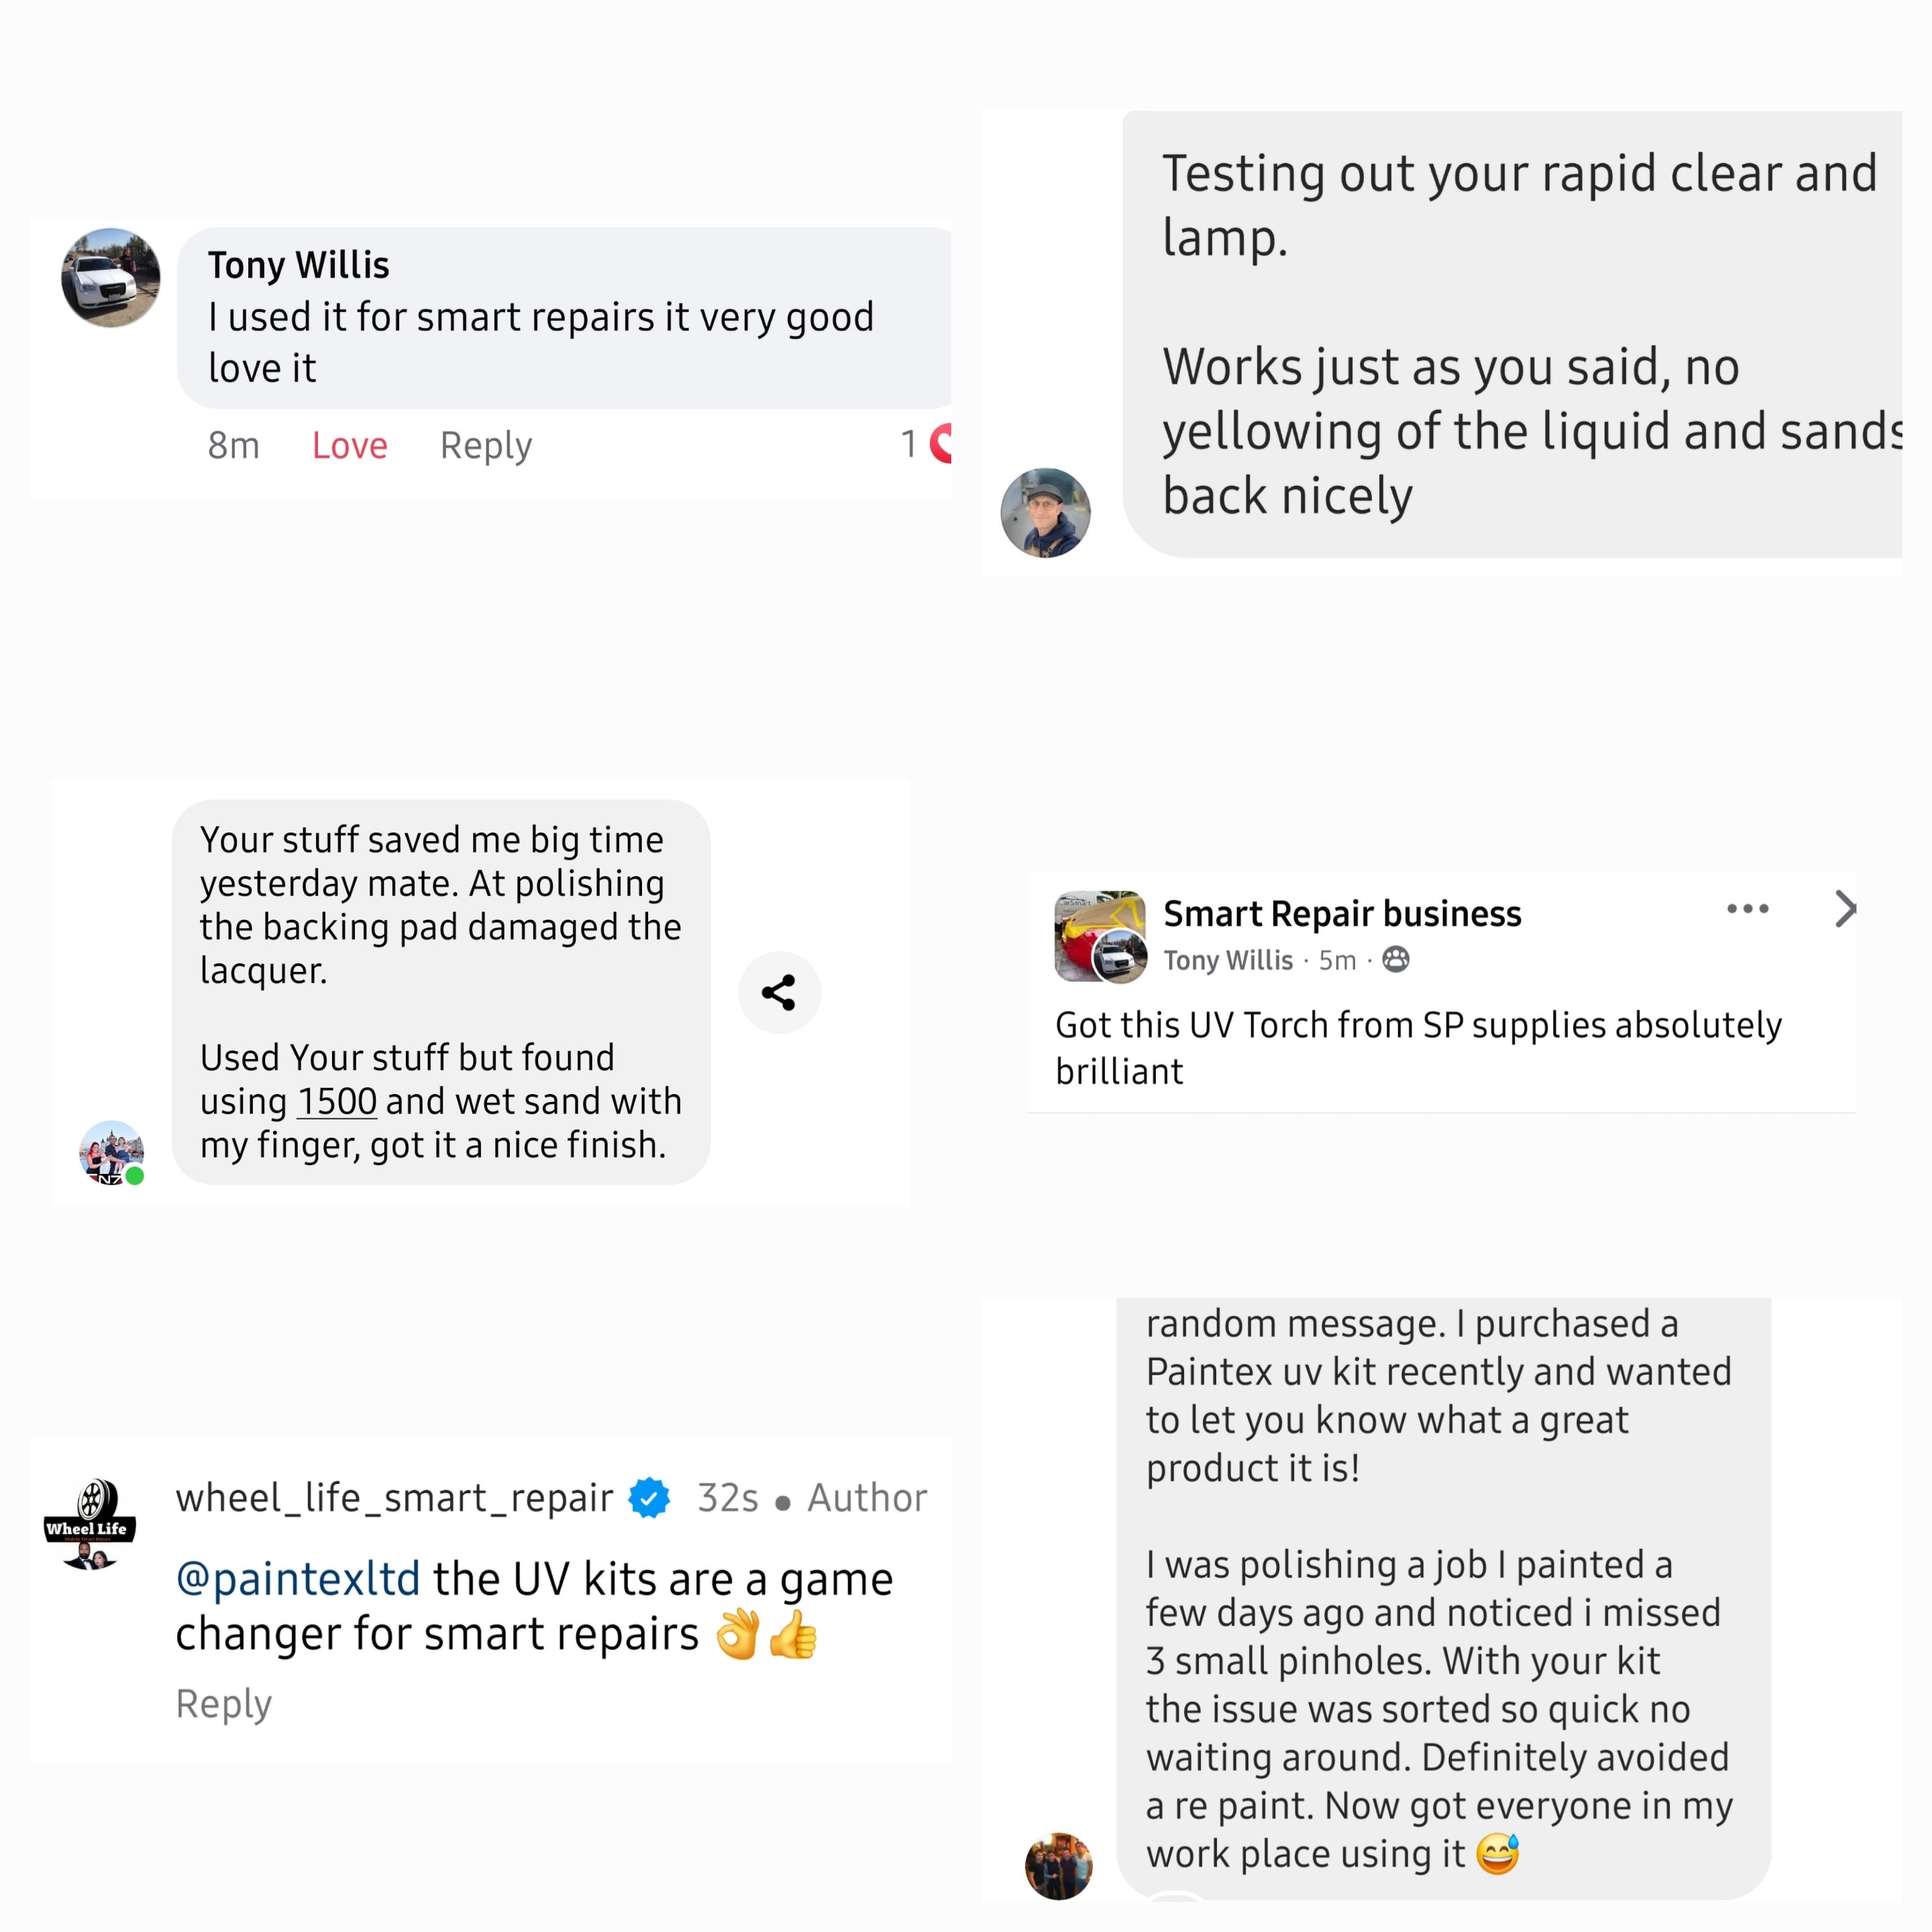Click the share icon beside the message bubble
This screenshot has height=1932, width=1932.
coord(779,992)
